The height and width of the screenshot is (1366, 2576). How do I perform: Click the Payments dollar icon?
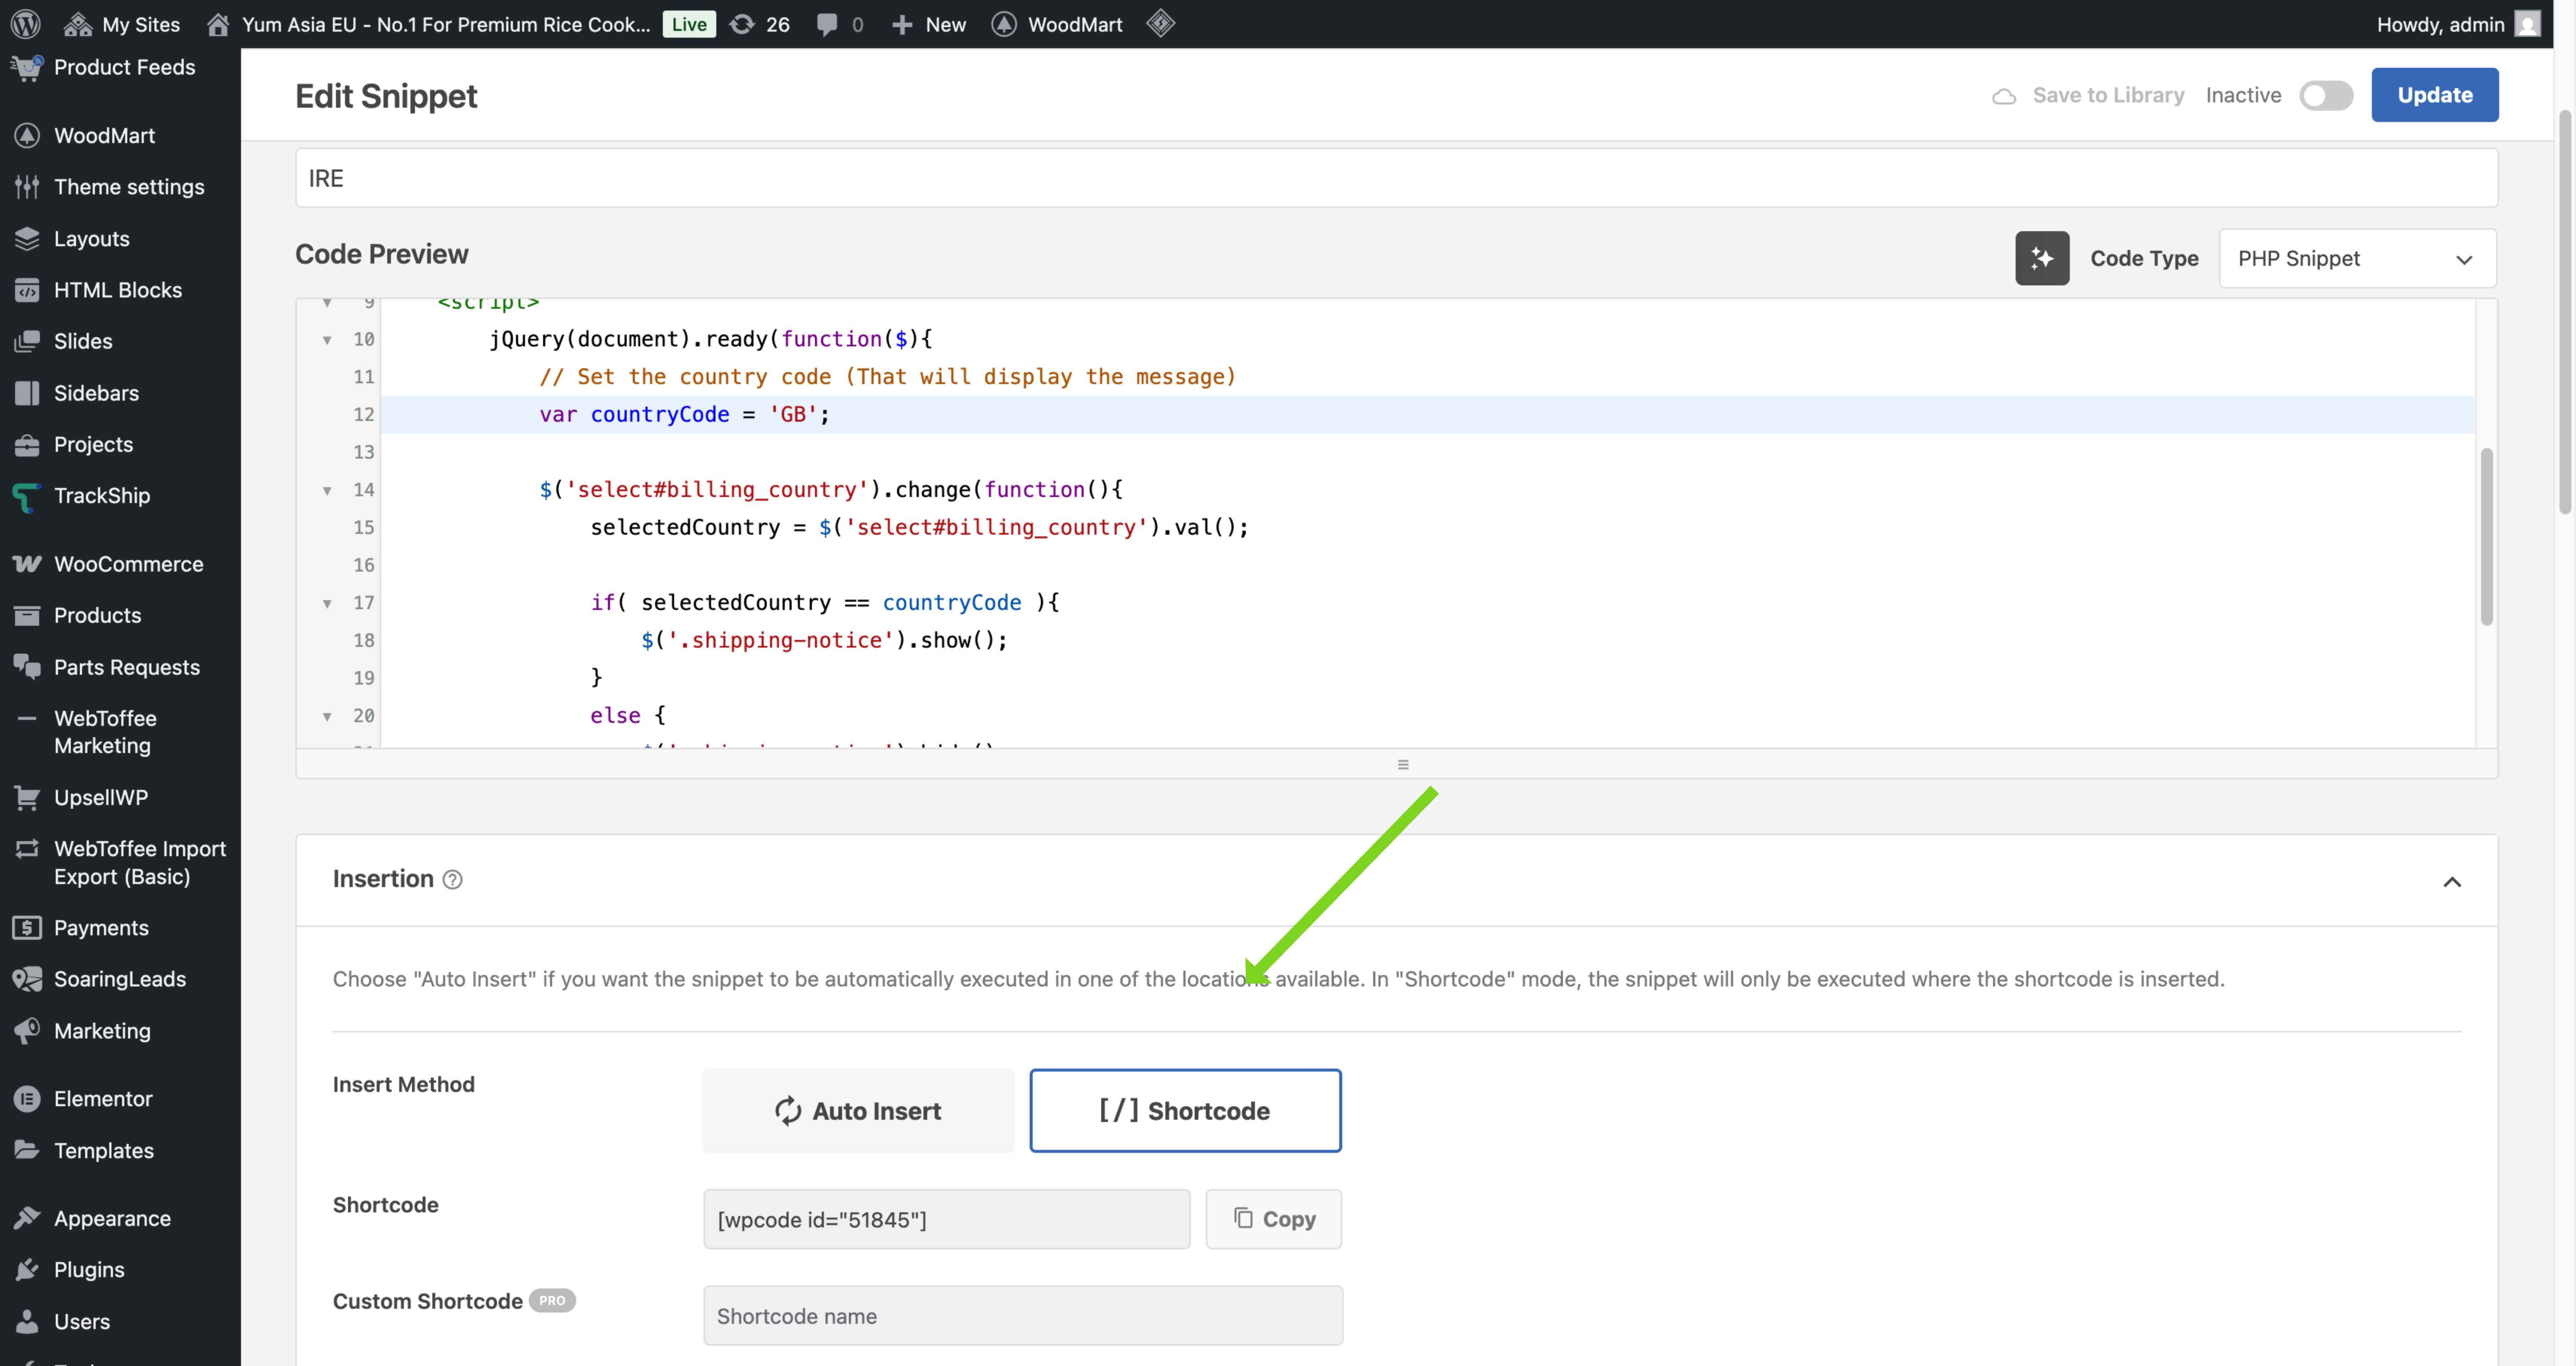click(27, 928)
